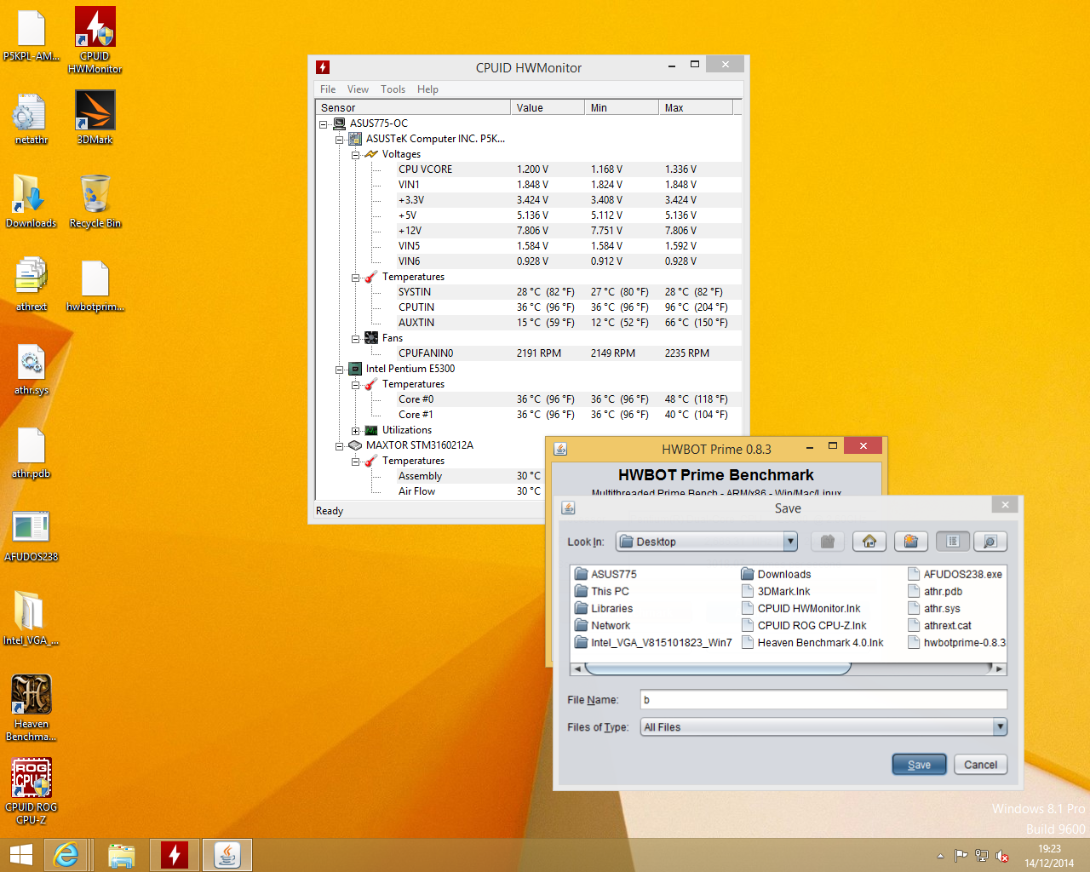The width and height of the screenshot is (1090, 872).
Task: Open the CPUID HWMonitor desktop shortcut
Action: click(x=95, y=39)
